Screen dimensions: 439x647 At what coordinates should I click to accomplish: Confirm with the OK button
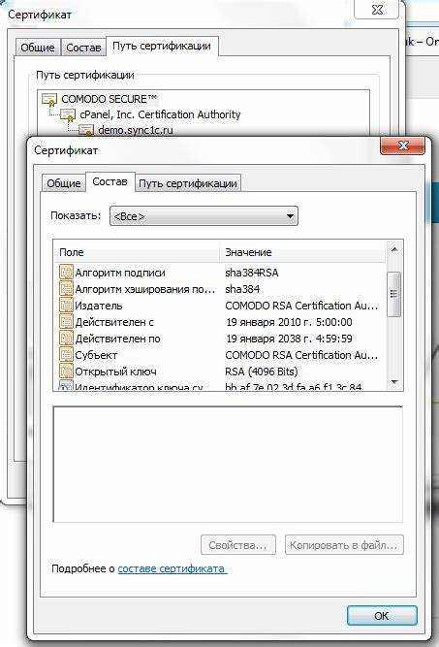[382, 616]
